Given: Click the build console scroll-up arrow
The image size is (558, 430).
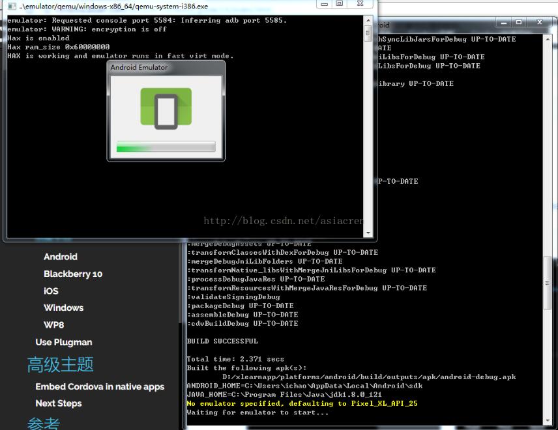Looking at the screenshot, I should click(548, 39).
